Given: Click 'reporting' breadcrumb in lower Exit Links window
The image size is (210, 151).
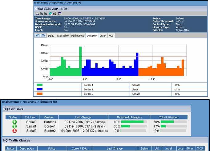Looking at the screenshot, I should [30, 102].
